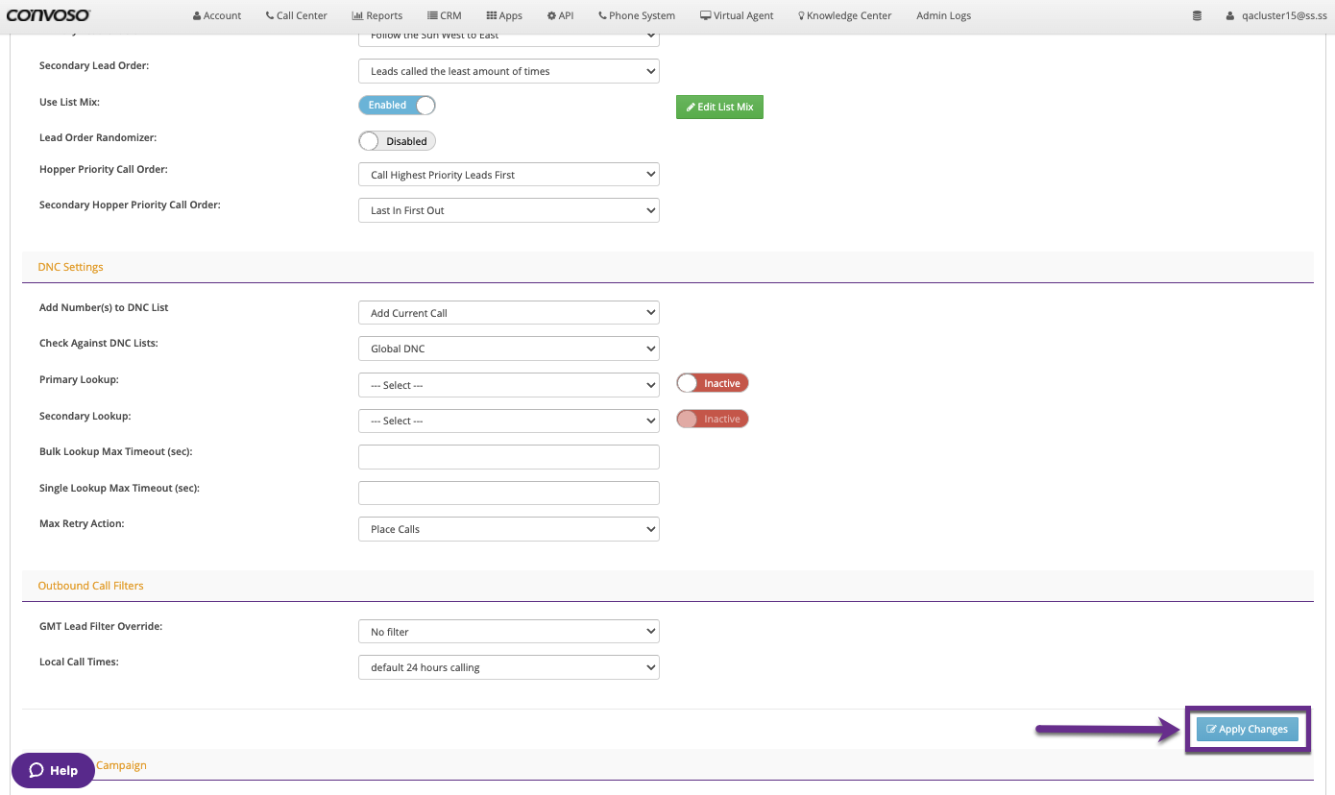
Task: Open the Local Call Times dropdown
Action: coord(509,667)
